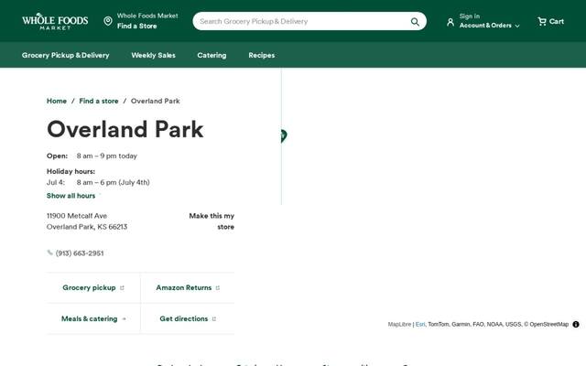
Task: Click the store map marker pin
Action: coord(284,136)
